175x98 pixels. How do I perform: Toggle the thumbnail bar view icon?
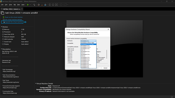(53, 5)
